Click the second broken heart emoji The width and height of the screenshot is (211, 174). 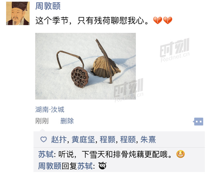168,20
